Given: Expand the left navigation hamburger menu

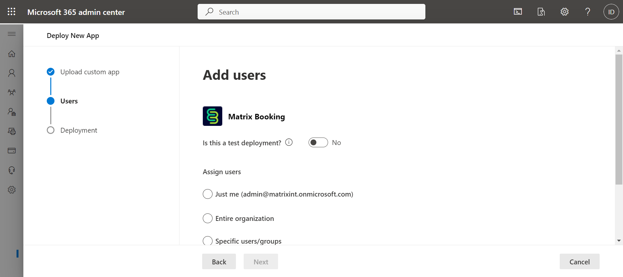Looking at the screenshot, I should 12,34.
